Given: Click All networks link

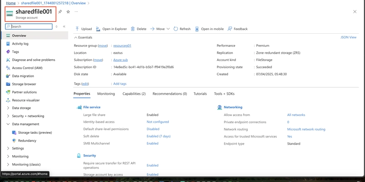Looking at the screenshot, I should coord(296,115).
